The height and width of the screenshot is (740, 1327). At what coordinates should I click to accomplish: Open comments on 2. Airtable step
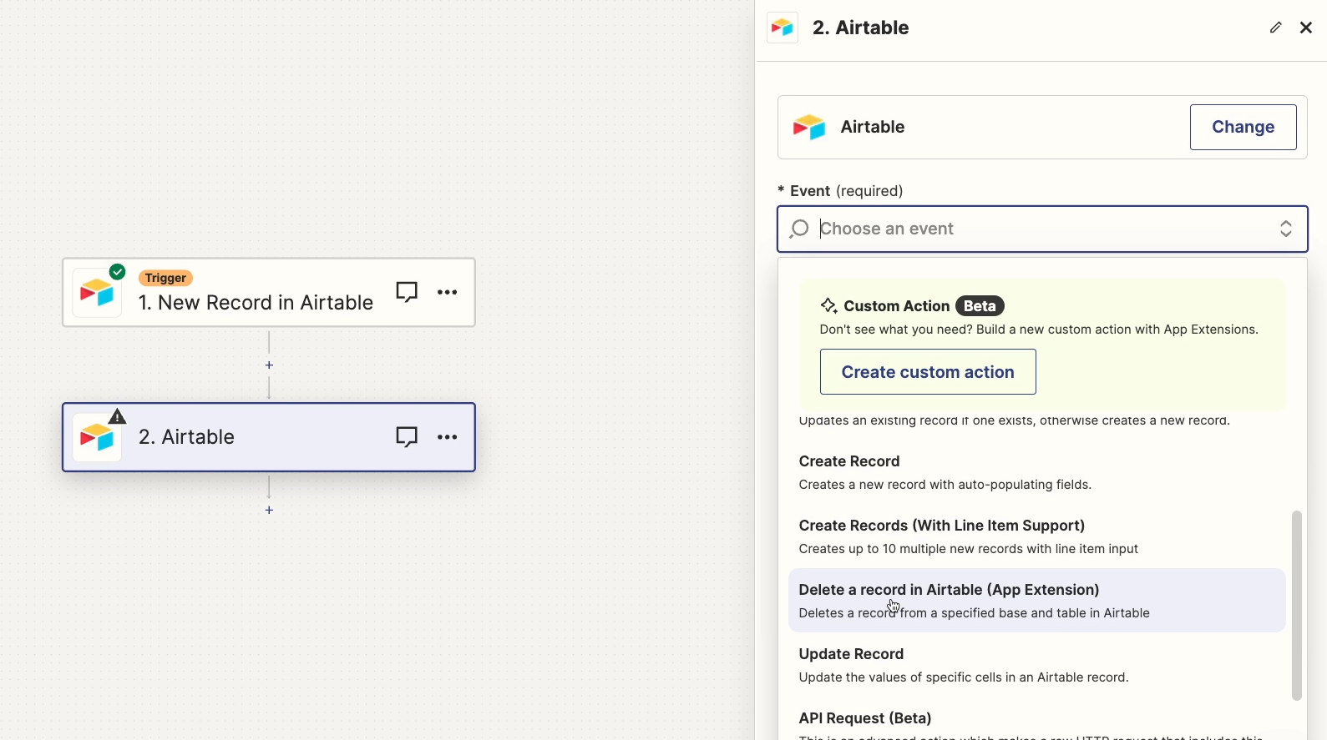point(407,437)
